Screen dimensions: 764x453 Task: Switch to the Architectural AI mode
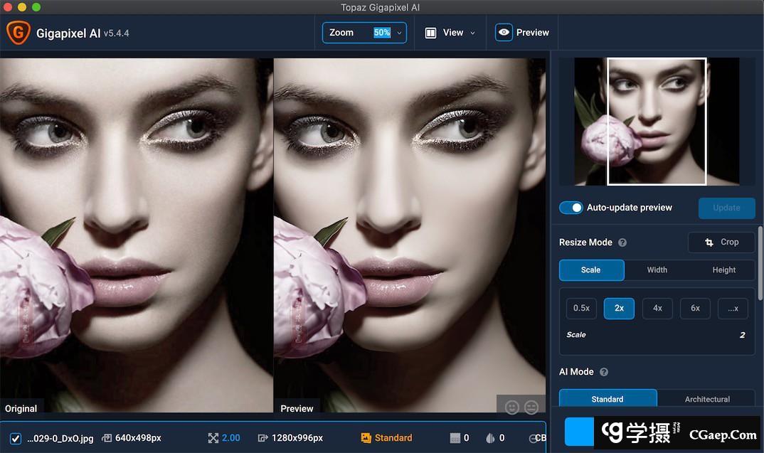706,399
